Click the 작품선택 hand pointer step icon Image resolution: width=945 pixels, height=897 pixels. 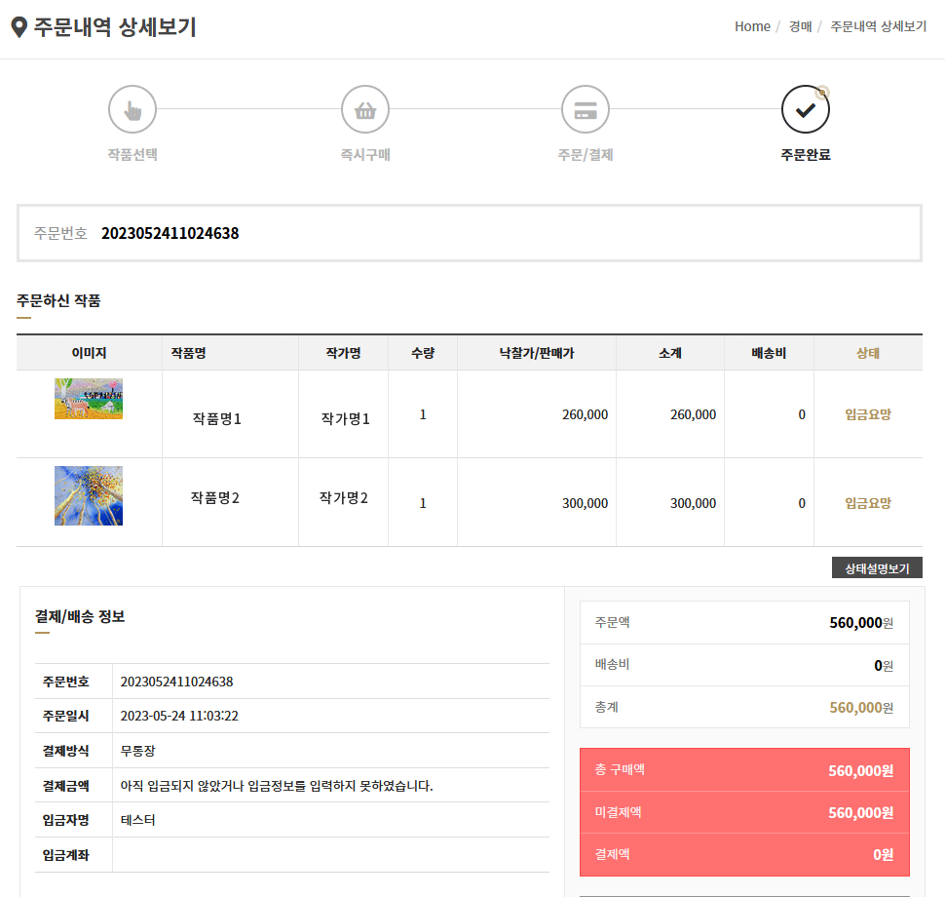click(132, 109)
